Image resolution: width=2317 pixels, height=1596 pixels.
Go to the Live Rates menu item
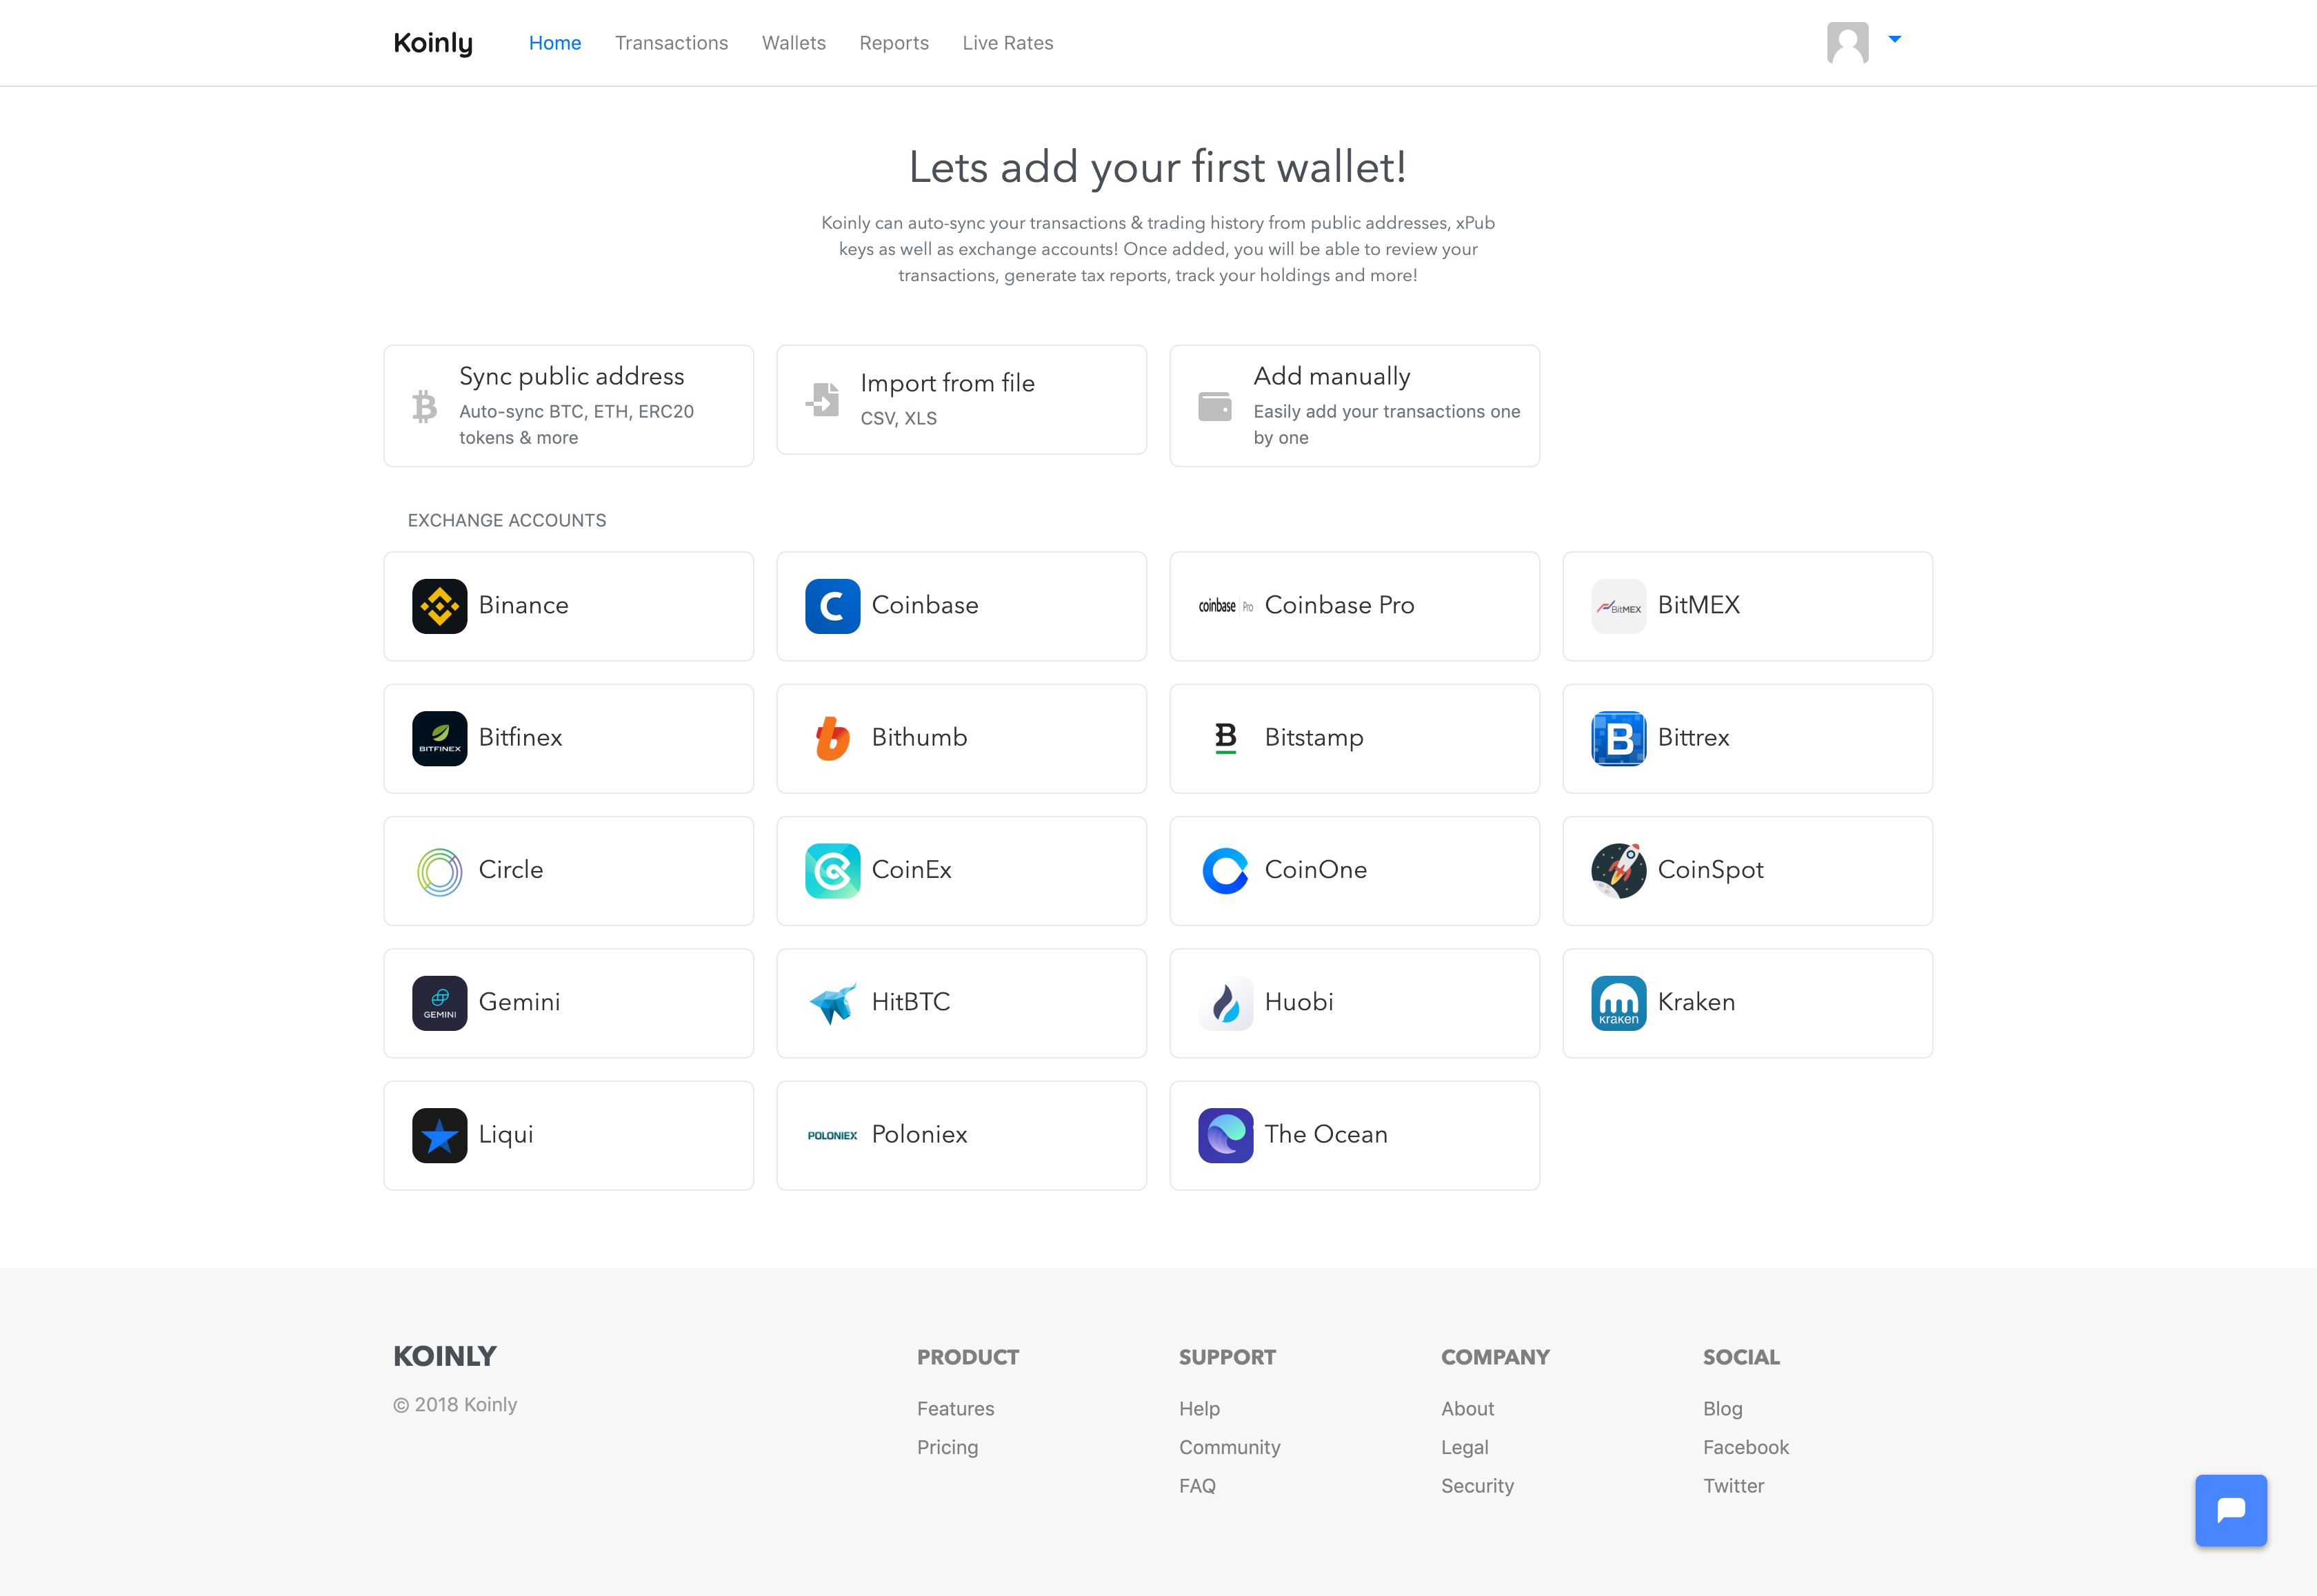(x=1007, y=43)
